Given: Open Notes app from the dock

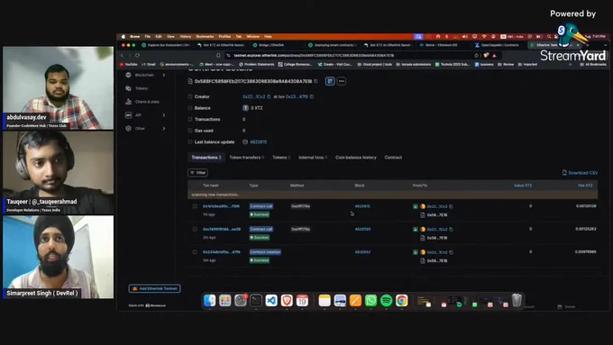Looking at the screenshot, I should (x=325, y=301).
